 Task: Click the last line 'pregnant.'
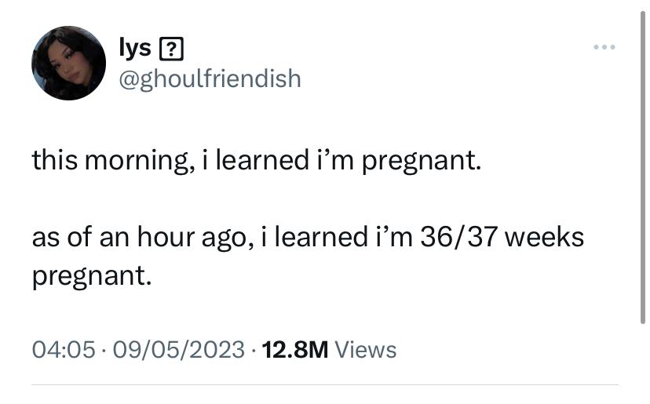[x=92, y=276]
